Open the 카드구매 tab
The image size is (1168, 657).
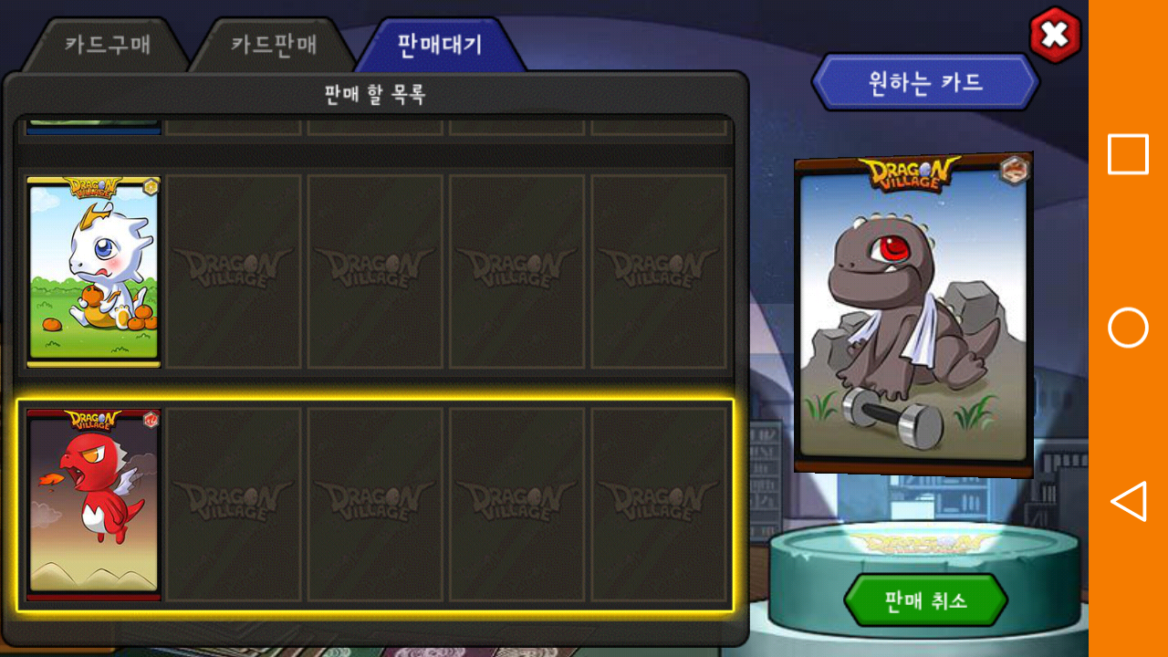(107, 45)
